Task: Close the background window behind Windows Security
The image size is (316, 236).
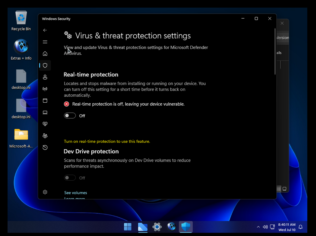Action: pos(282,23)
